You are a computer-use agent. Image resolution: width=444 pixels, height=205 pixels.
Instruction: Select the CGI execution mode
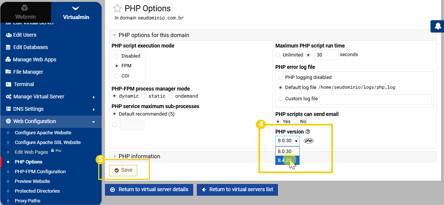coord(117,76)
